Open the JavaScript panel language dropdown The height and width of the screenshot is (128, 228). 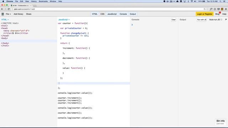coord(64,20)
